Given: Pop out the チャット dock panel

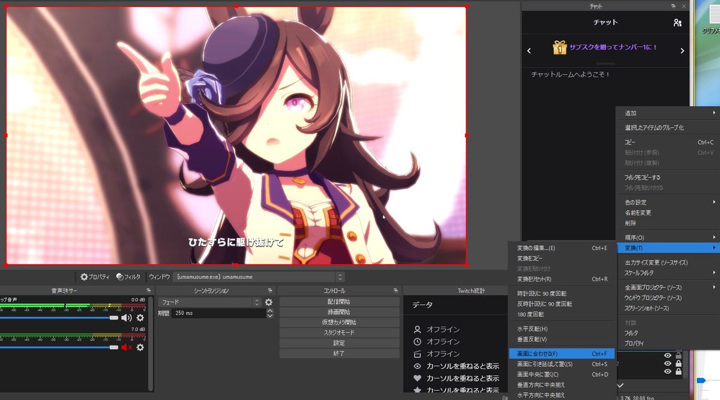Looking at the screenshot, I should pos(673,6).
